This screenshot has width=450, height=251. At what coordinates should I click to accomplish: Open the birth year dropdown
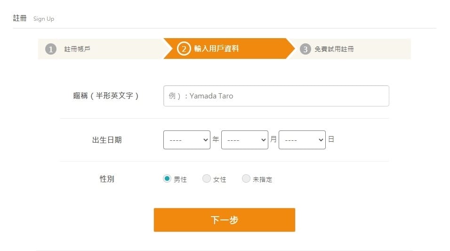tap(186, 140)
